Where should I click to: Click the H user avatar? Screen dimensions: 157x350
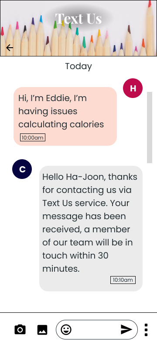click(x=133, y=88)
